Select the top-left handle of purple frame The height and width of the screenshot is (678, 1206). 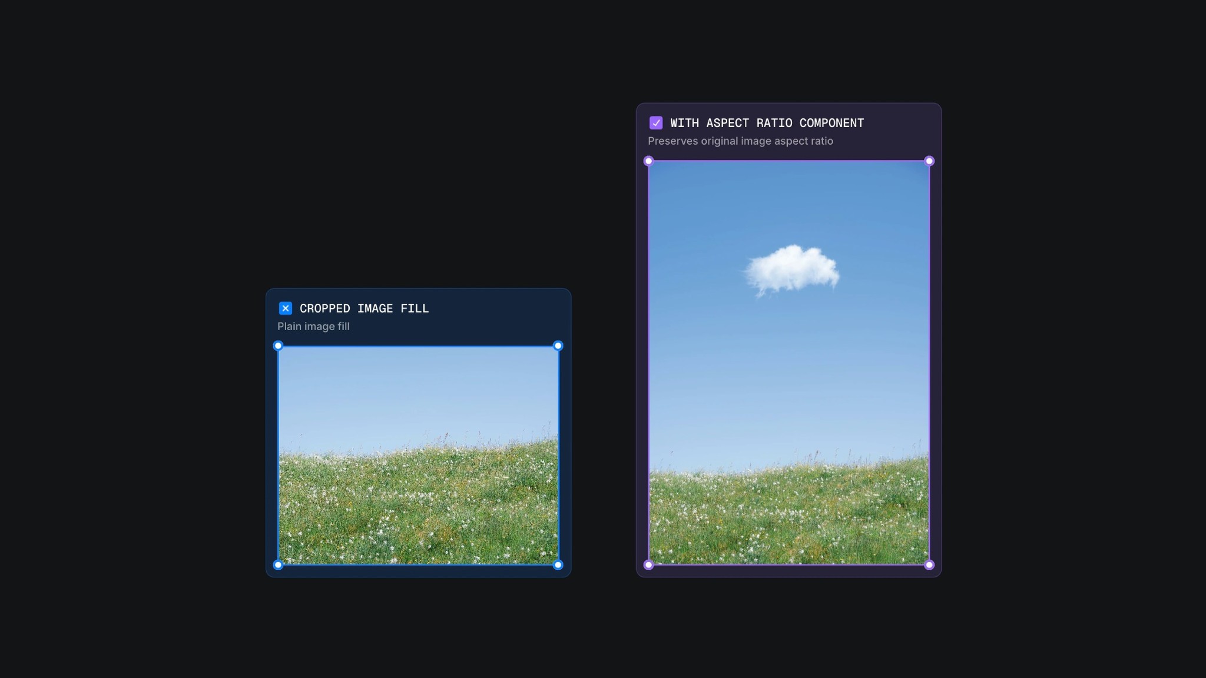coord(648,160)
